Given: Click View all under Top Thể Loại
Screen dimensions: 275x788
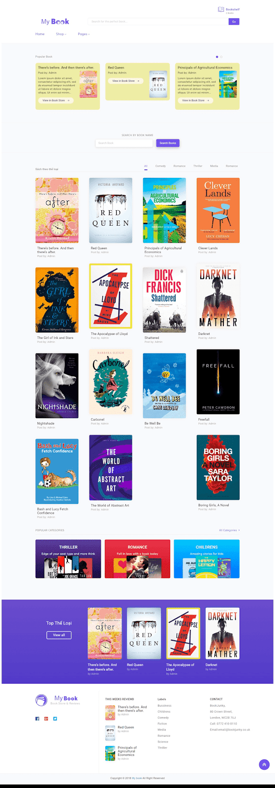Looking at the screenshot, I should (59, 635).
